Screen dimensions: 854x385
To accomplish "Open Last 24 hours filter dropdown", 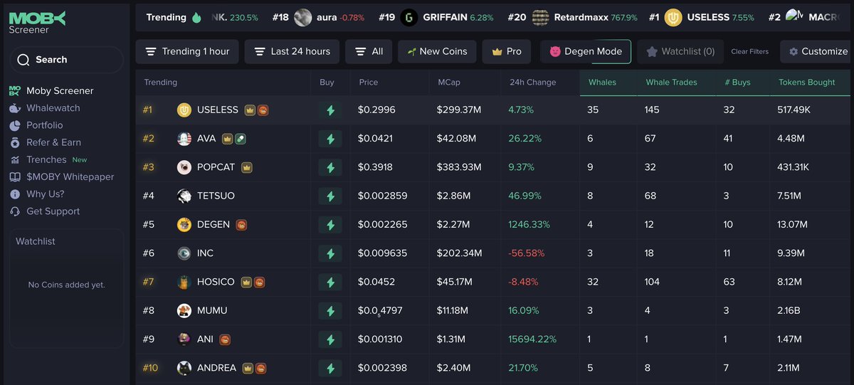I will point(292,51).
